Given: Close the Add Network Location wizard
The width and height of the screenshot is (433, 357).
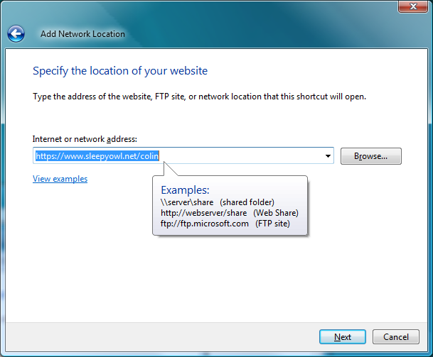Looking at the screenshot, I should pos(412,6).
